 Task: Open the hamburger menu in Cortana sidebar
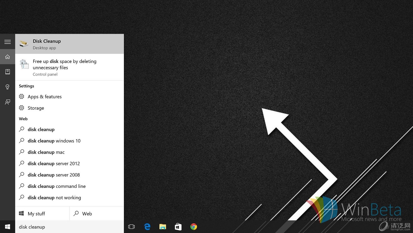pyautogui.click(x=7, y=42)
